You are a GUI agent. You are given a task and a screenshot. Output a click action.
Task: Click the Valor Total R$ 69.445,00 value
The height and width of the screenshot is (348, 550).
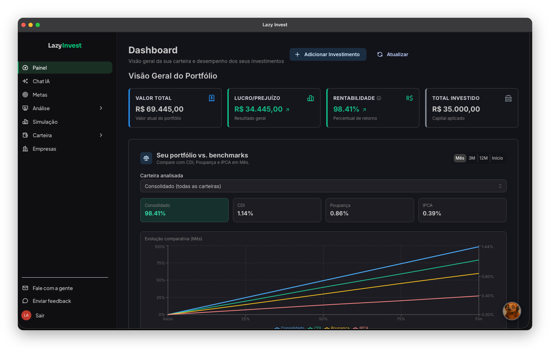point(159,109)
